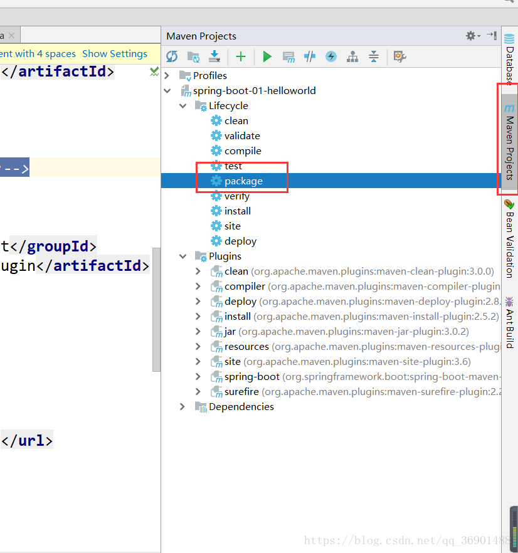Viewport: 518px width, 553px height.
Task: Close the editor tab with X
Action: tap(12, 36)
